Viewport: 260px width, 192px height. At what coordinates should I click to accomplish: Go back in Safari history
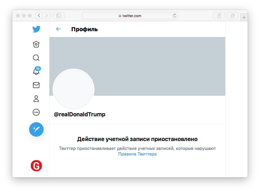click(39, 16)
